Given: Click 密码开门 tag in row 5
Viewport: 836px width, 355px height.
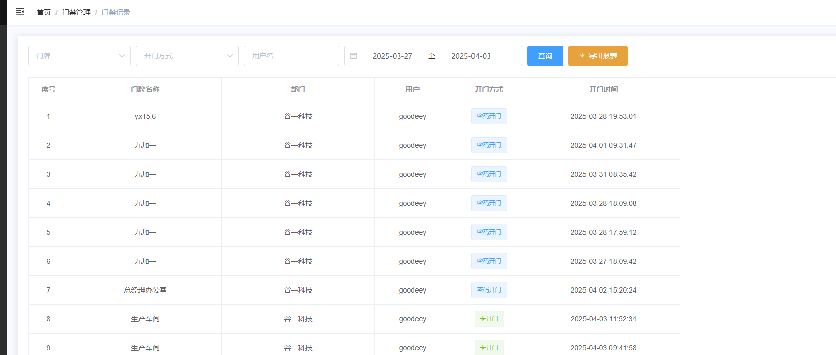Looking at the screenshot, I should click(x=489, y=232).
